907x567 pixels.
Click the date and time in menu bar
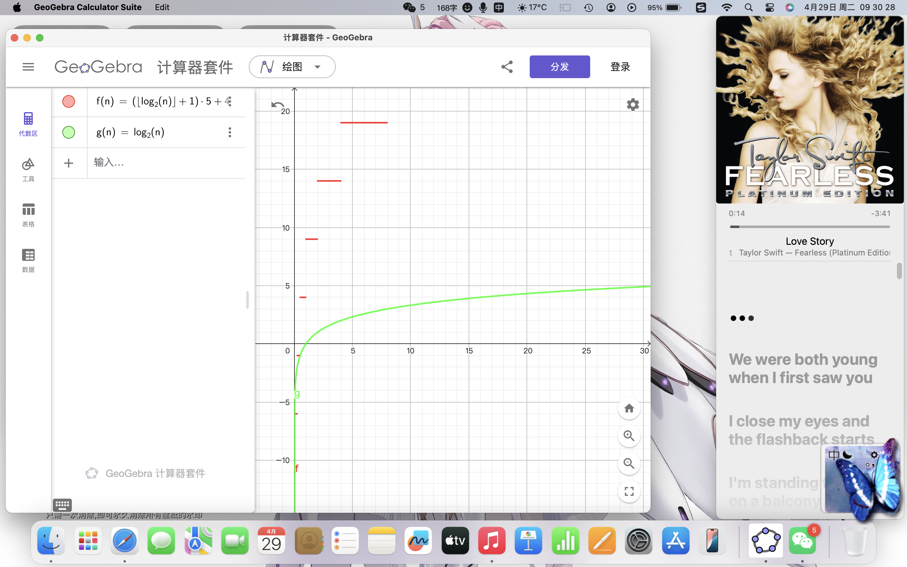pos(849,7)
